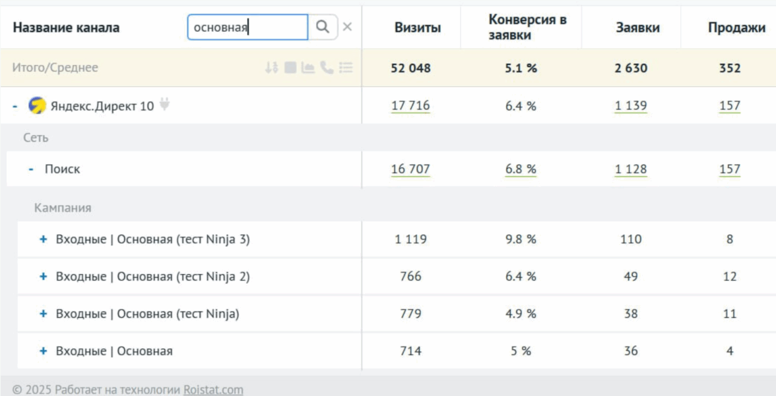Viewport: 776px width, 396px height.
Task: Sort by the Продажи column header
Action: 736,28
